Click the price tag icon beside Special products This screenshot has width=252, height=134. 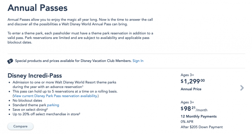click(x=10, y=61)
